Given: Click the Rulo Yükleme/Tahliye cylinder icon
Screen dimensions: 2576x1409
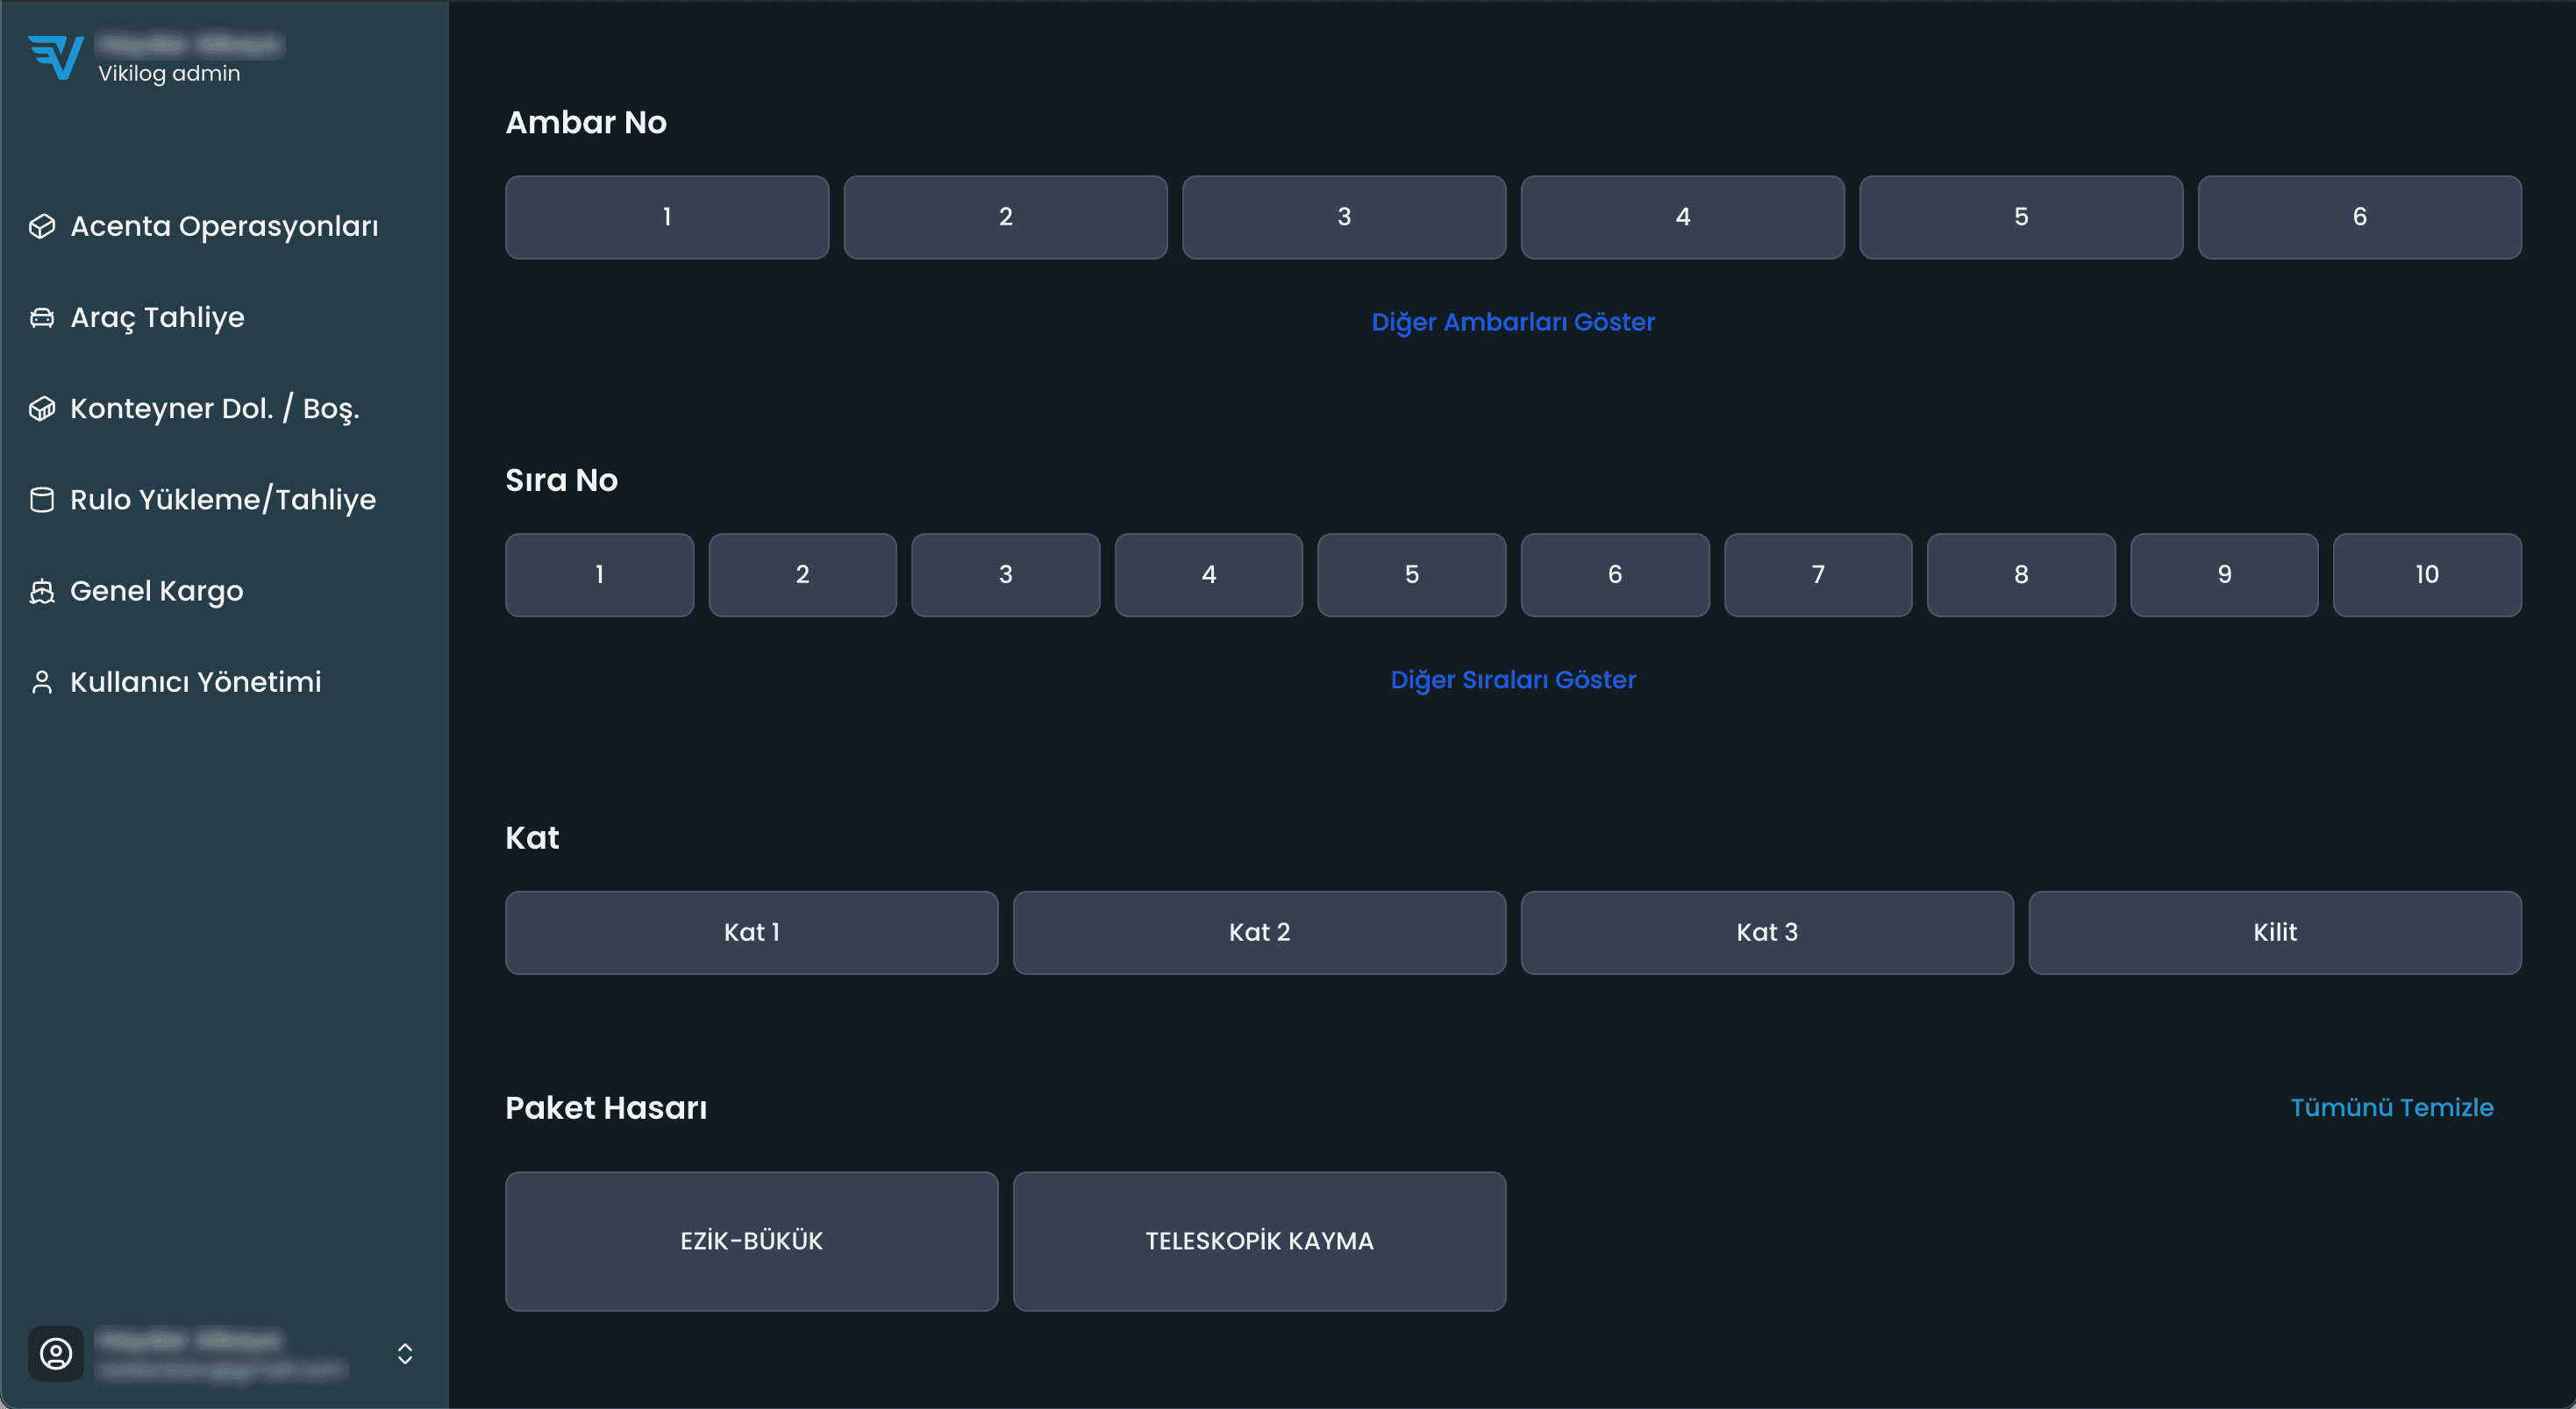Looking at the screenshot, I should [42, 500].
